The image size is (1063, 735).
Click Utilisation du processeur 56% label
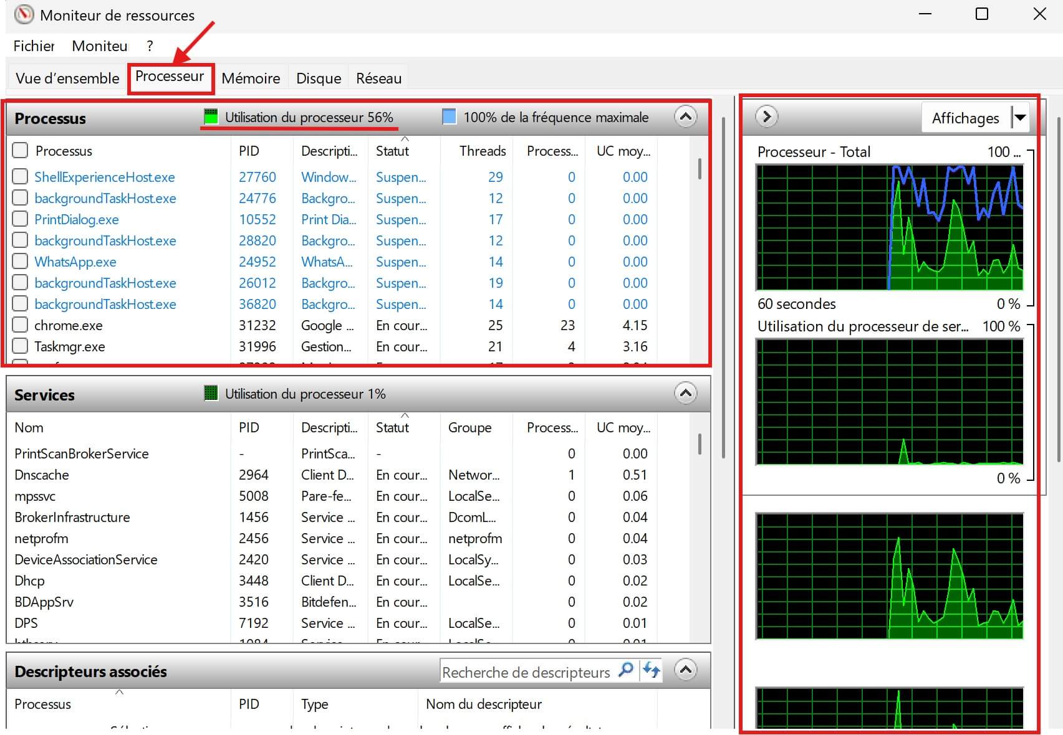309,117
